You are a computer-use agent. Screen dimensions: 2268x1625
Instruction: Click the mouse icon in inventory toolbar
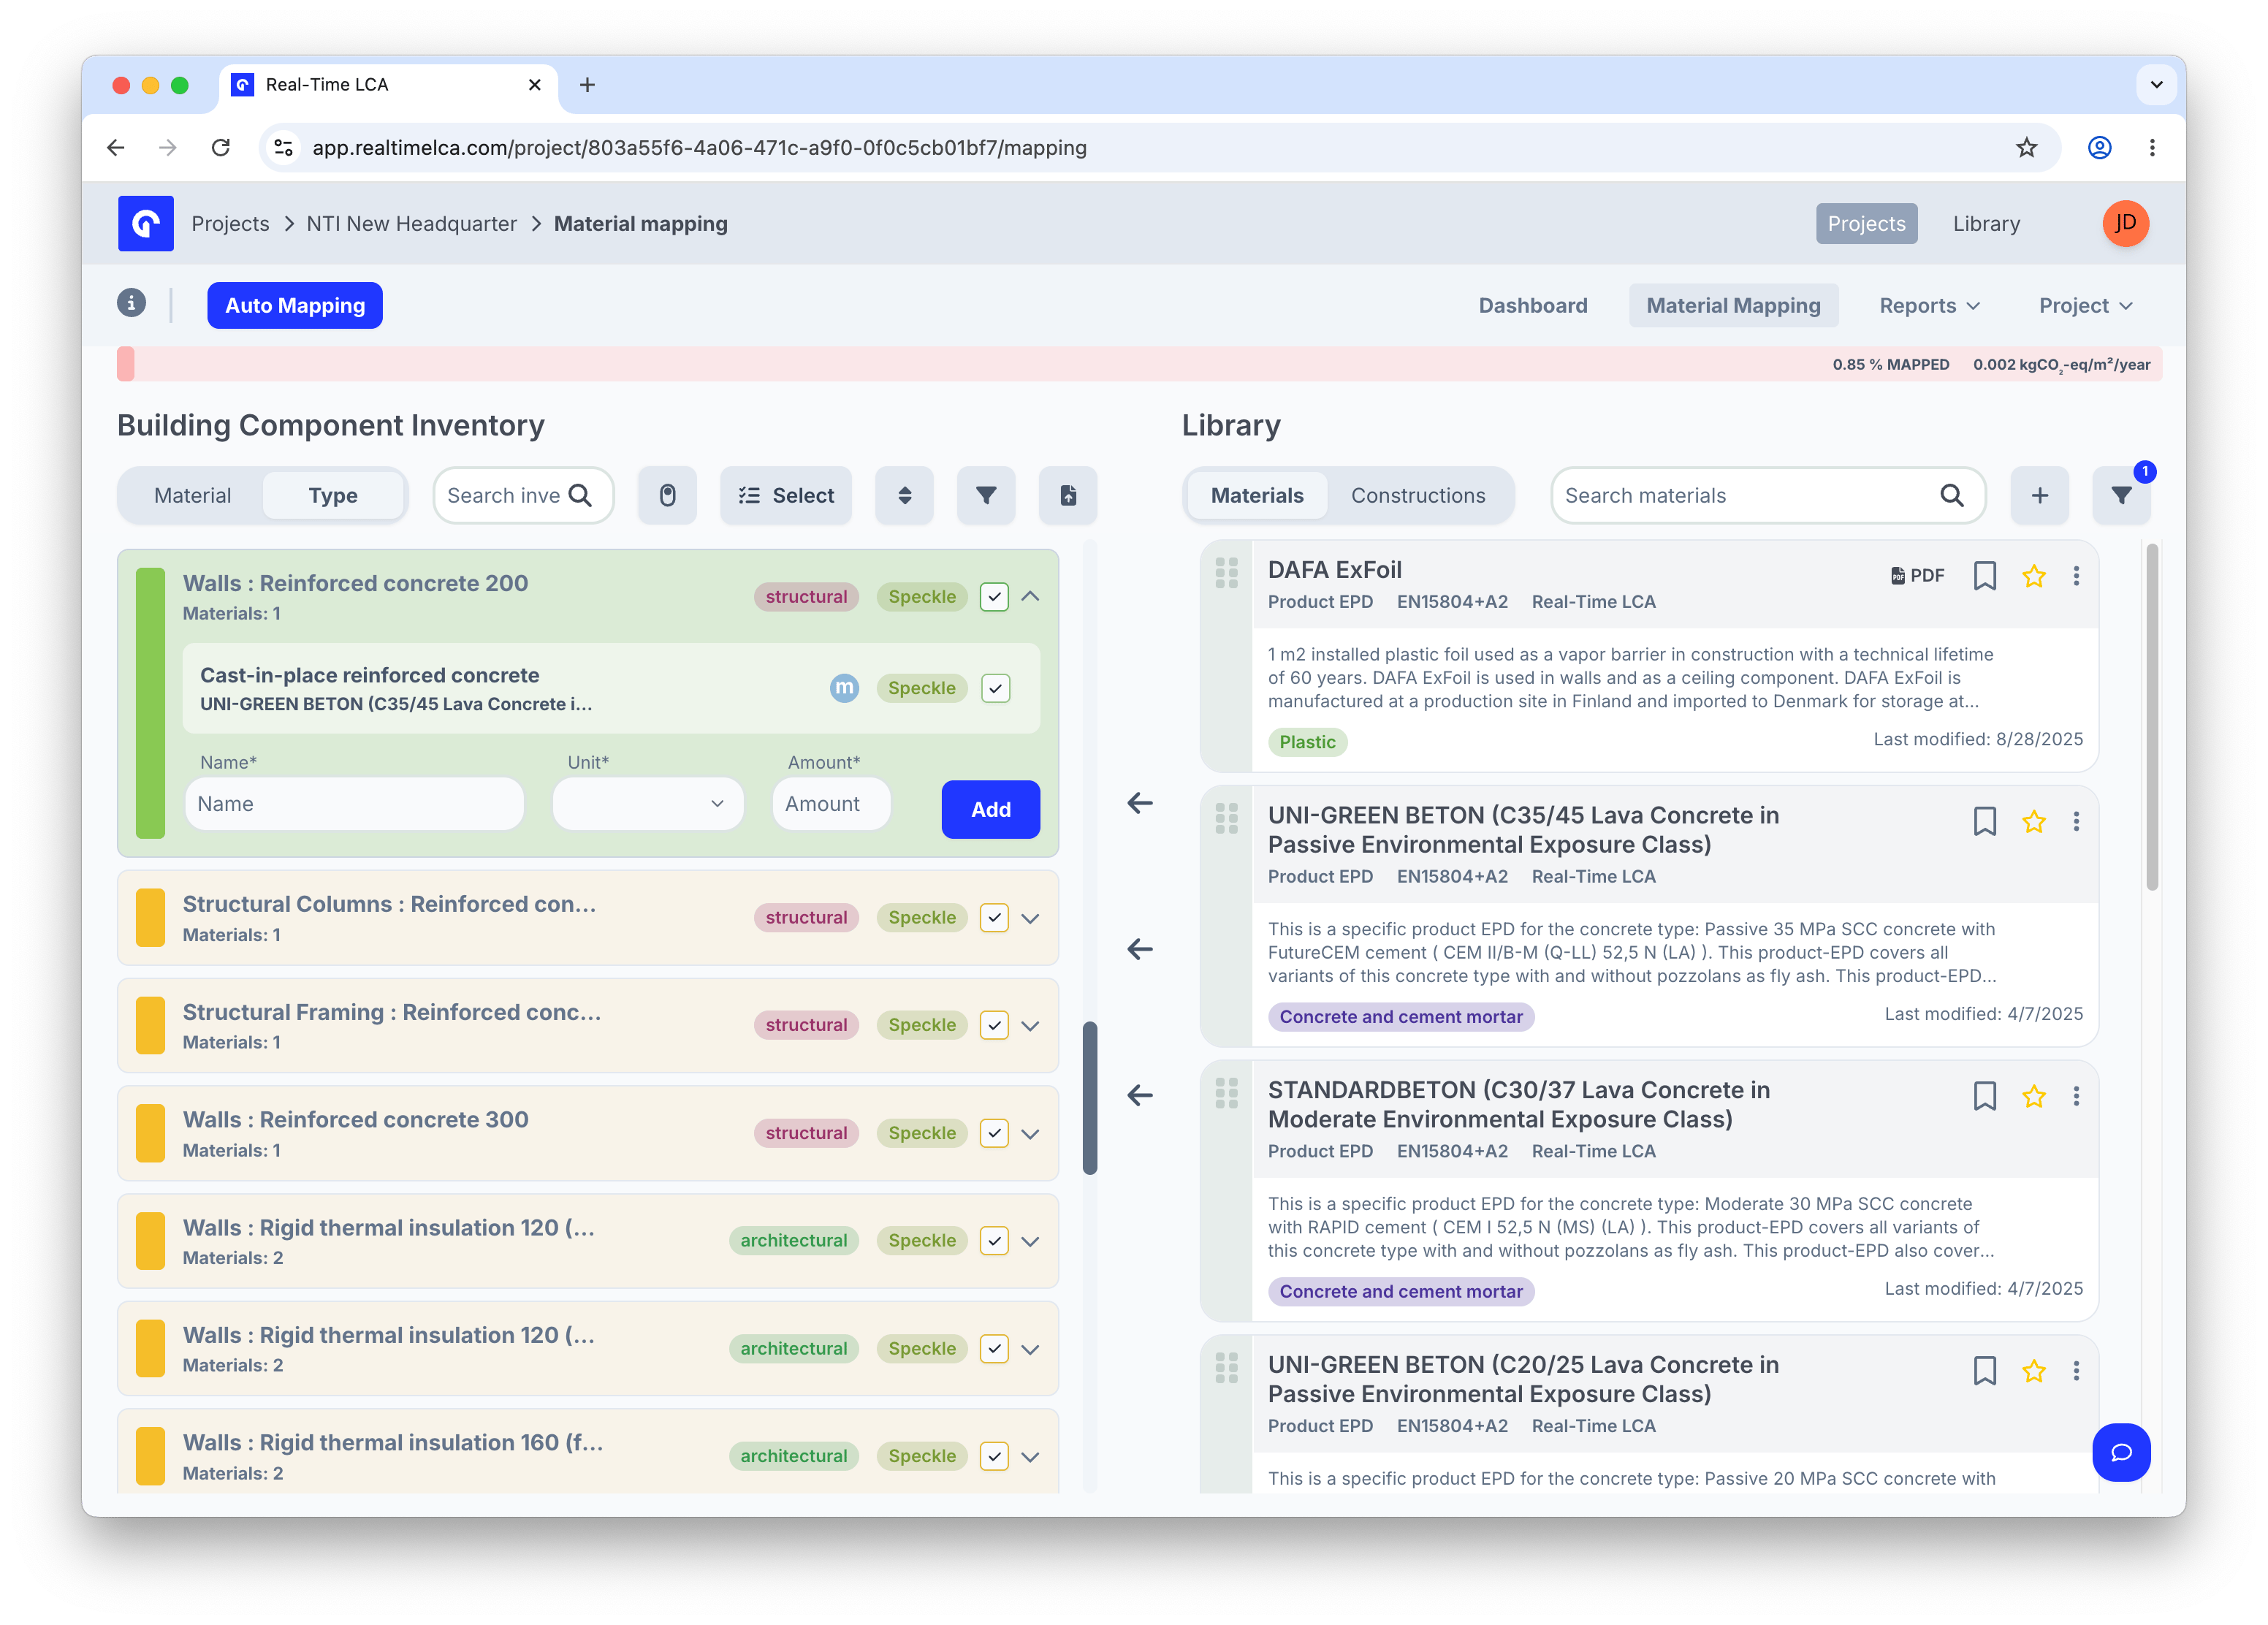667,495
